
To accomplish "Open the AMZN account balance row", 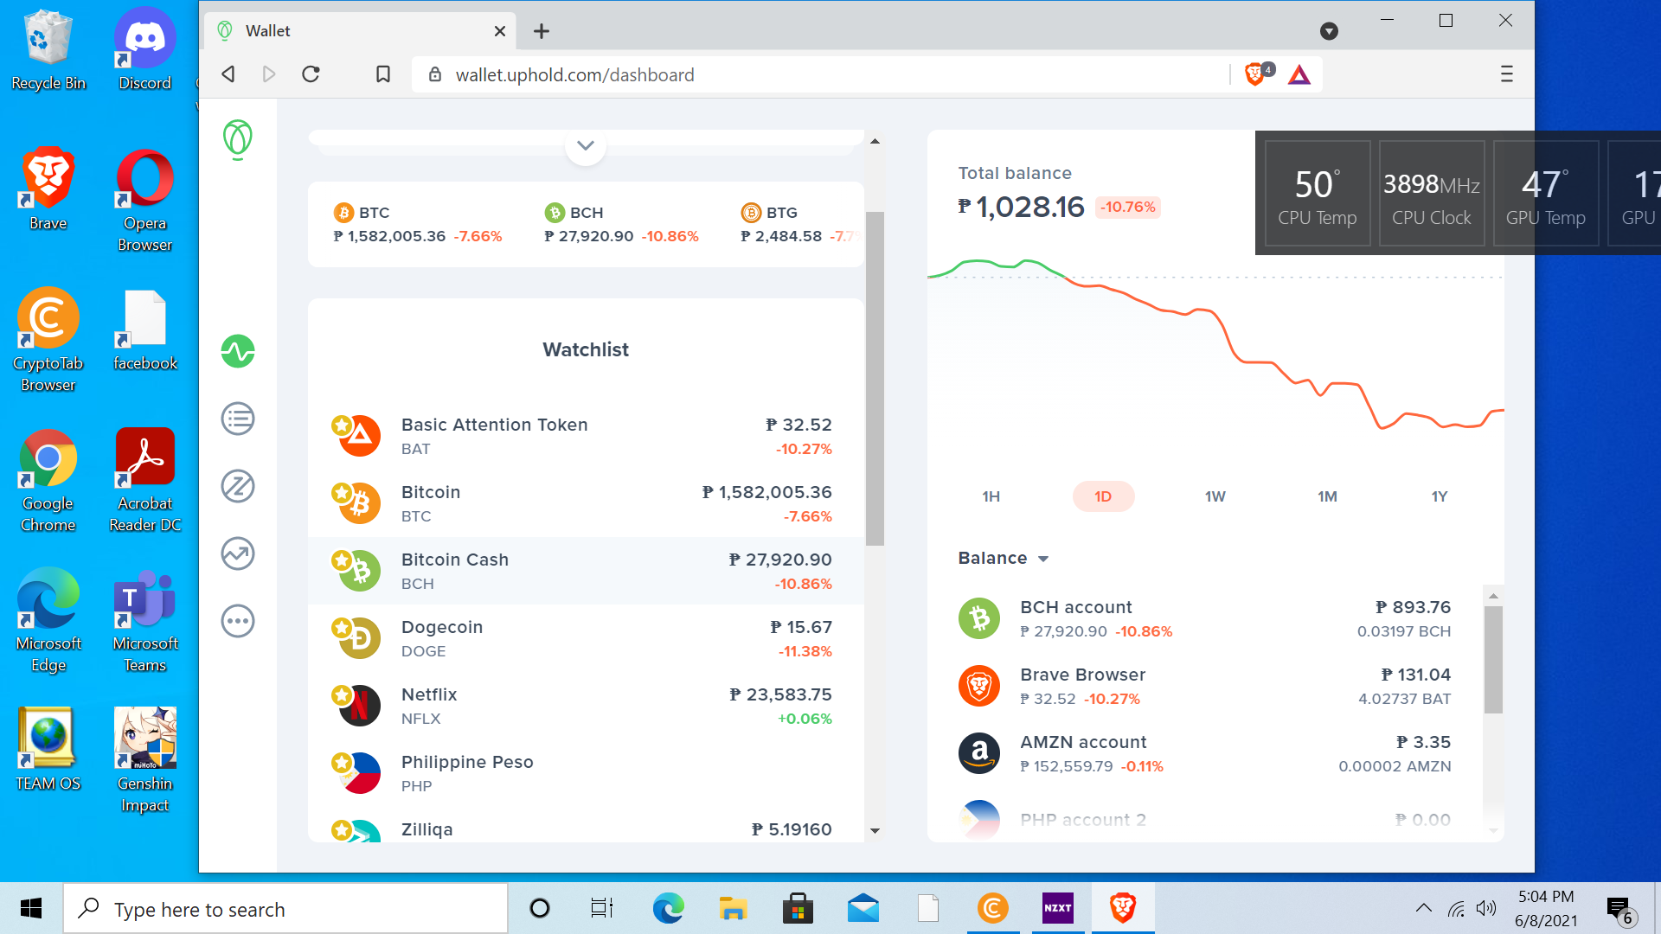I will (x=1204, y=754).
